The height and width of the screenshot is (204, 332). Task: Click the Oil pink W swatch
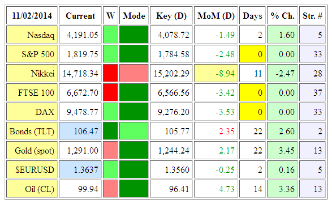point(110,189)
